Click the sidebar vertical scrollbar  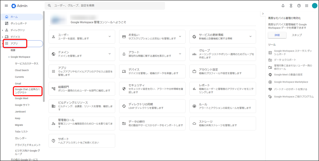point(44,56)
